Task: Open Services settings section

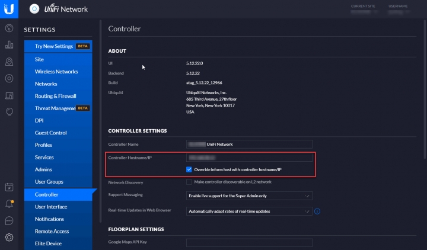Action: [58, 157]
